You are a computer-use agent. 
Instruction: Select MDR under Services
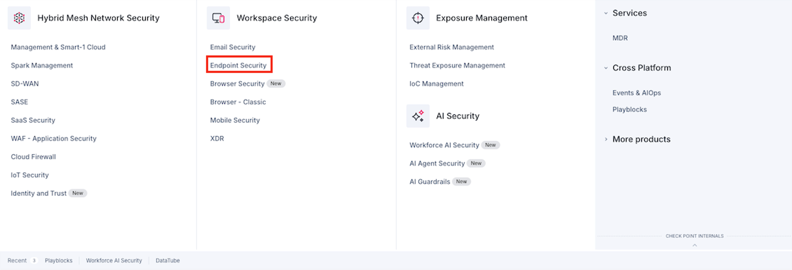click(620, 38)
